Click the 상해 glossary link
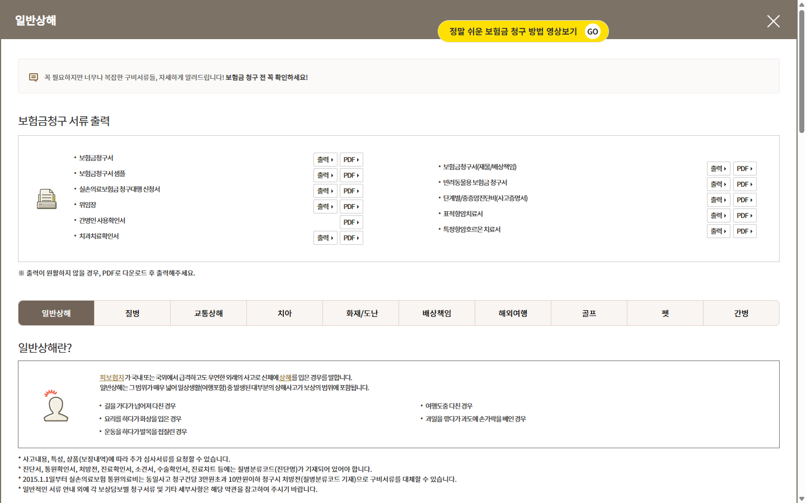The image size is (806, 503). click(285, 378)
